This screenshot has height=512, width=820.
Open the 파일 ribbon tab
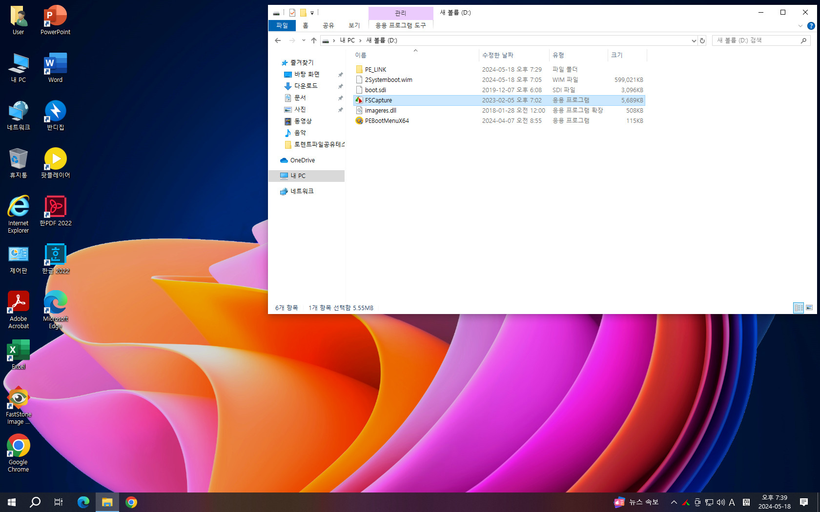point(282,25)
